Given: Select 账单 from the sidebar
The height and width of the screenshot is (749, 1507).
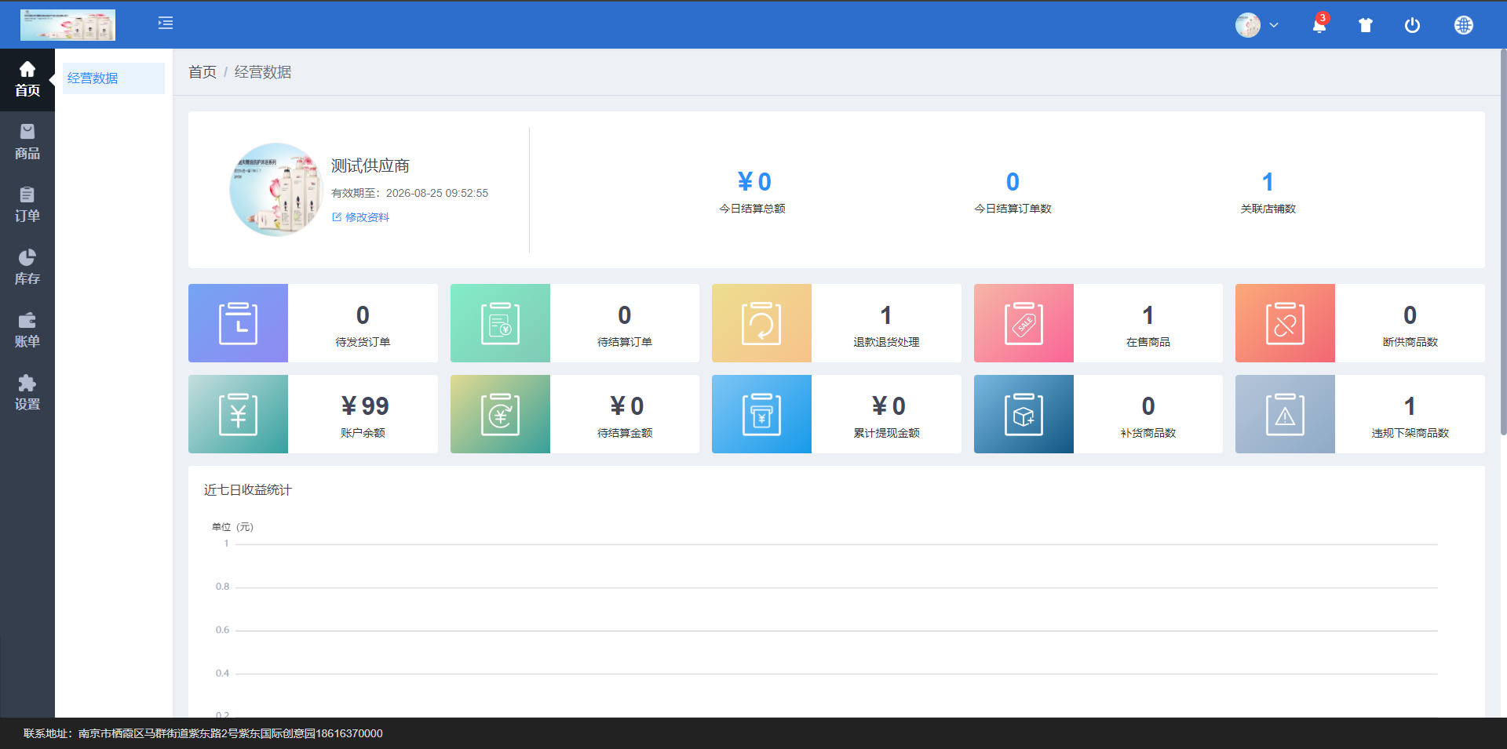Looking at the screenshot, I should click(27, 330).
